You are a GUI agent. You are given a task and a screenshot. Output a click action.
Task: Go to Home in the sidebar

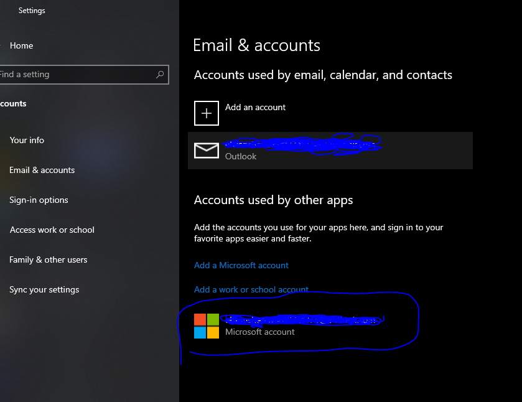pos(21,45)
